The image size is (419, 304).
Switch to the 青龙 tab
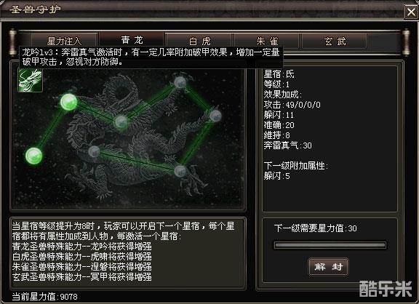tap(132, 39)
